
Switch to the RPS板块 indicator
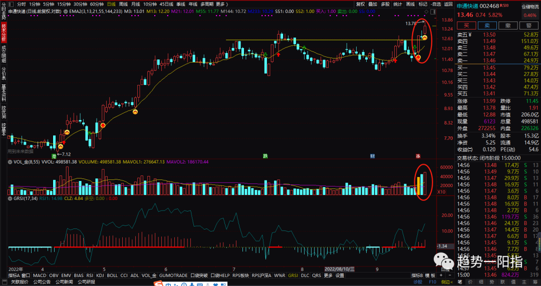[x=240, y=275]
